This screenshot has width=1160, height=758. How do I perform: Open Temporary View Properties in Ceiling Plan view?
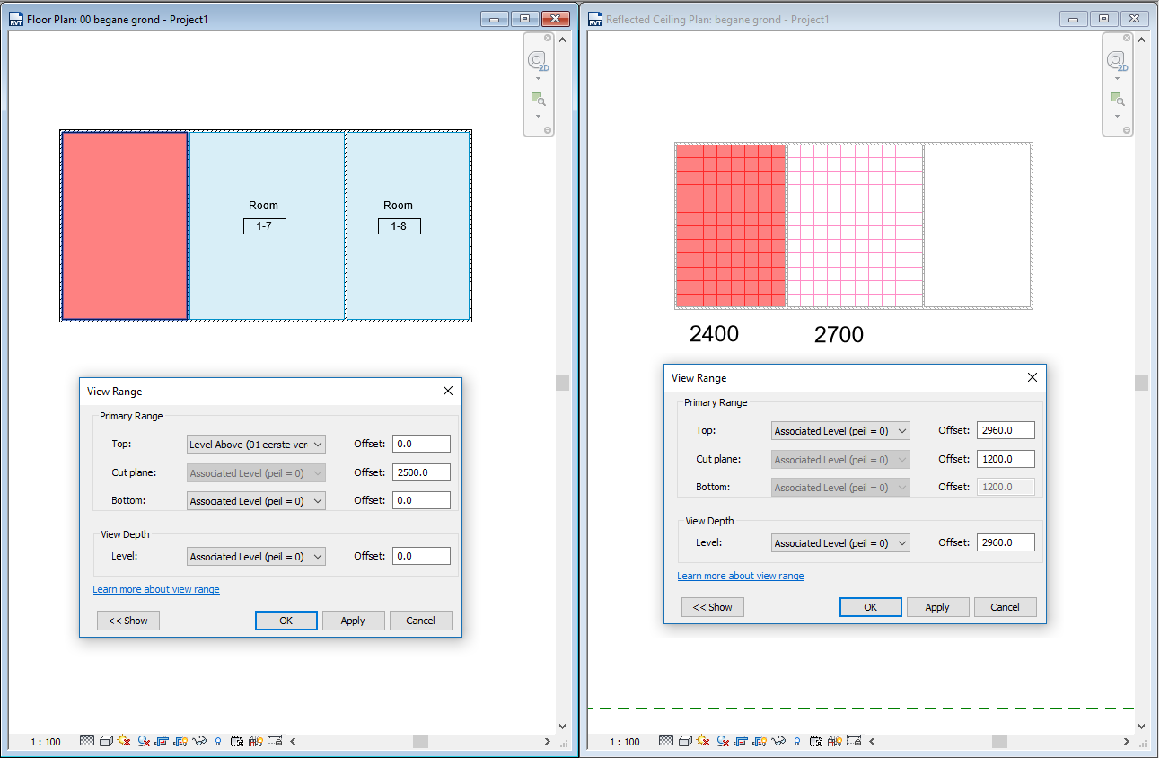pos(816,741)
